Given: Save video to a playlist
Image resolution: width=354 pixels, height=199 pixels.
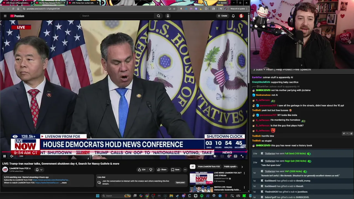Looking at the screenshot, I should (x=175, y=170).
